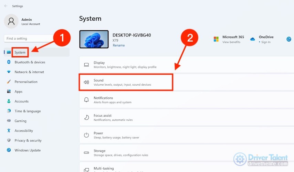The height and width of the screenshot is (172, 294).
Task: Click the Accessibility figure icon
Action: (x=9, y=130)
